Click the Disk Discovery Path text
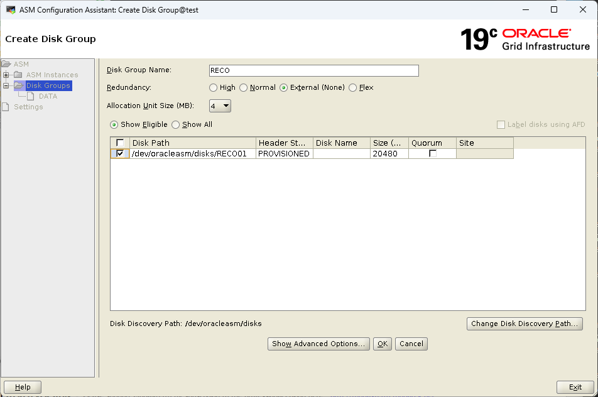Screen dimensions: 598x397 click(186, 324)
